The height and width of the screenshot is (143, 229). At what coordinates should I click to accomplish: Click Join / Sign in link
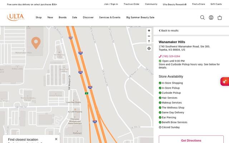(x=111, y=4)
